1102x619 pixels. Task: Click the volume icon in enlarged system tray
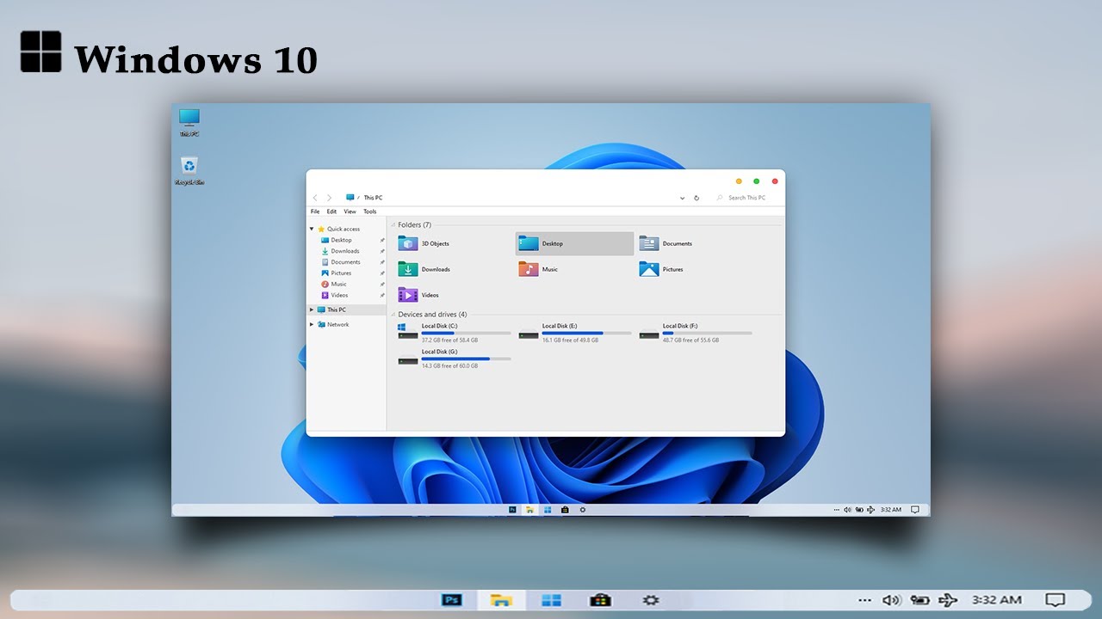coord(891,600)
